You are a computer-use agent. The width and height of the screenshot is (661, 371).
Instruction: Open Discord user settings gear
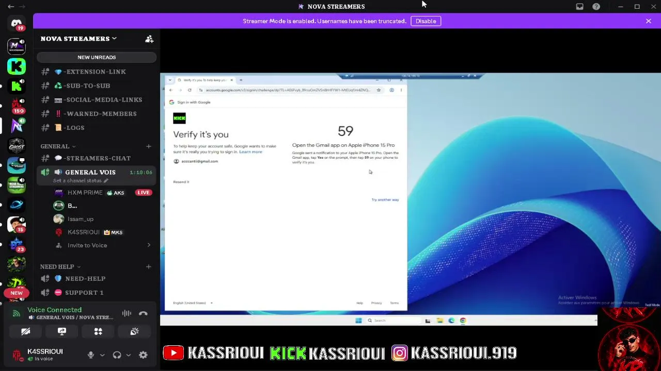pyautogui.click(x=143, y=355)
